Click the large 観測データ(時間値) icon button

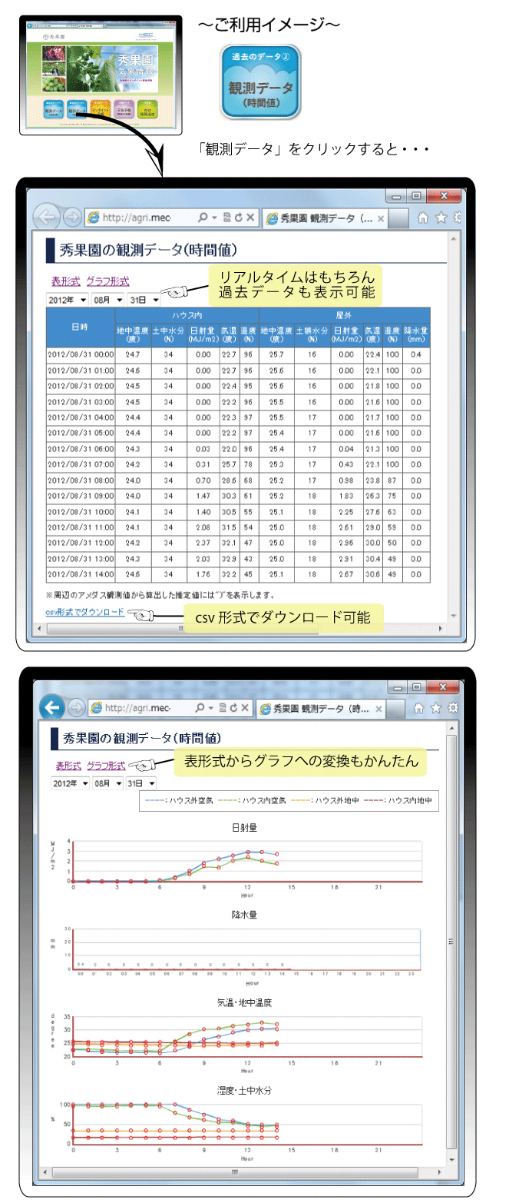(x=260, y=82)
